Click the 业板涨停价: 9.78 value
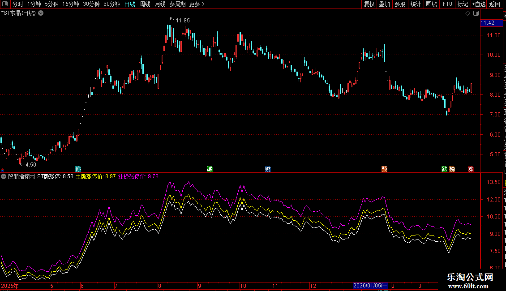 pyautogui.click(x=138, y=176)
